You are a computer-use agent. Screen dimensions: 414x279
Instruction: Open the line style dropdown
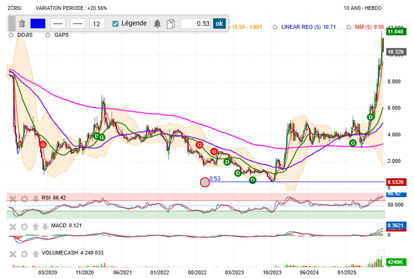point(58,24)
